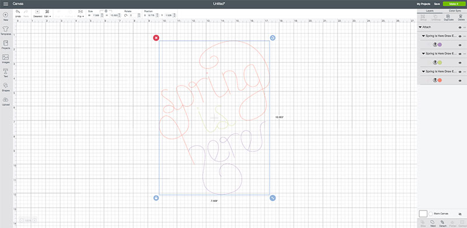Click the orange layer color swatch
Viewport: 467px width, 228px height.
point(440,80)
